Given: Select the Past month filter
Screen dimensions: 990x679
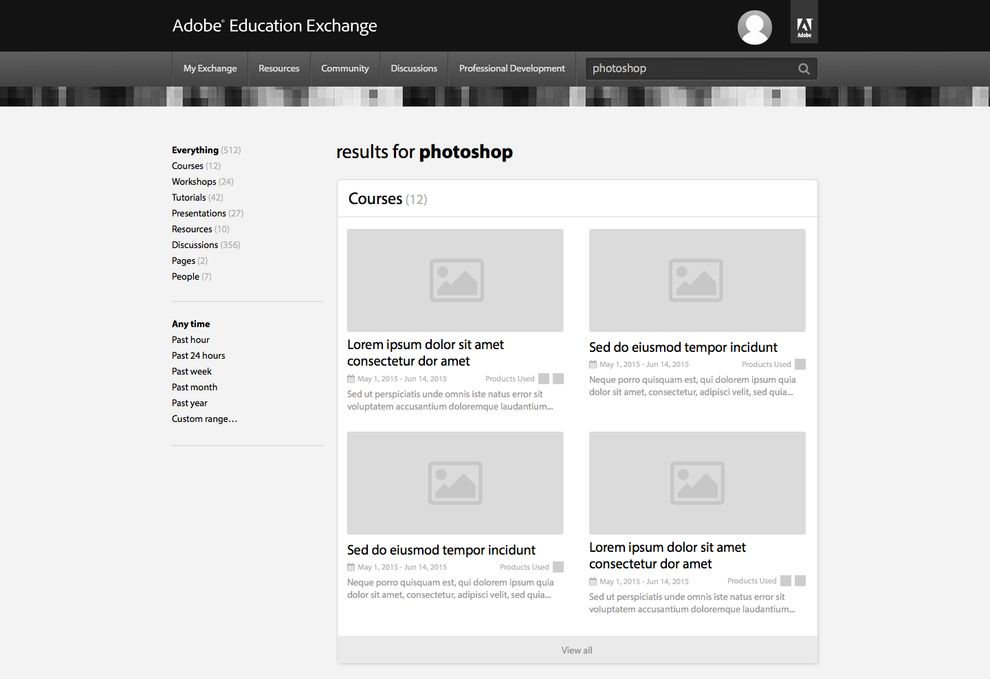Looking at the screenshot, I should click(195, 387).
